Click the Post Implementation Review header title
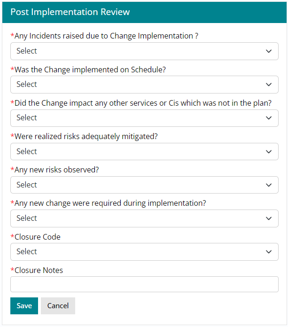The width and height of the screenshot is (288, 327). pyautogui.click(x=70, y=12)
